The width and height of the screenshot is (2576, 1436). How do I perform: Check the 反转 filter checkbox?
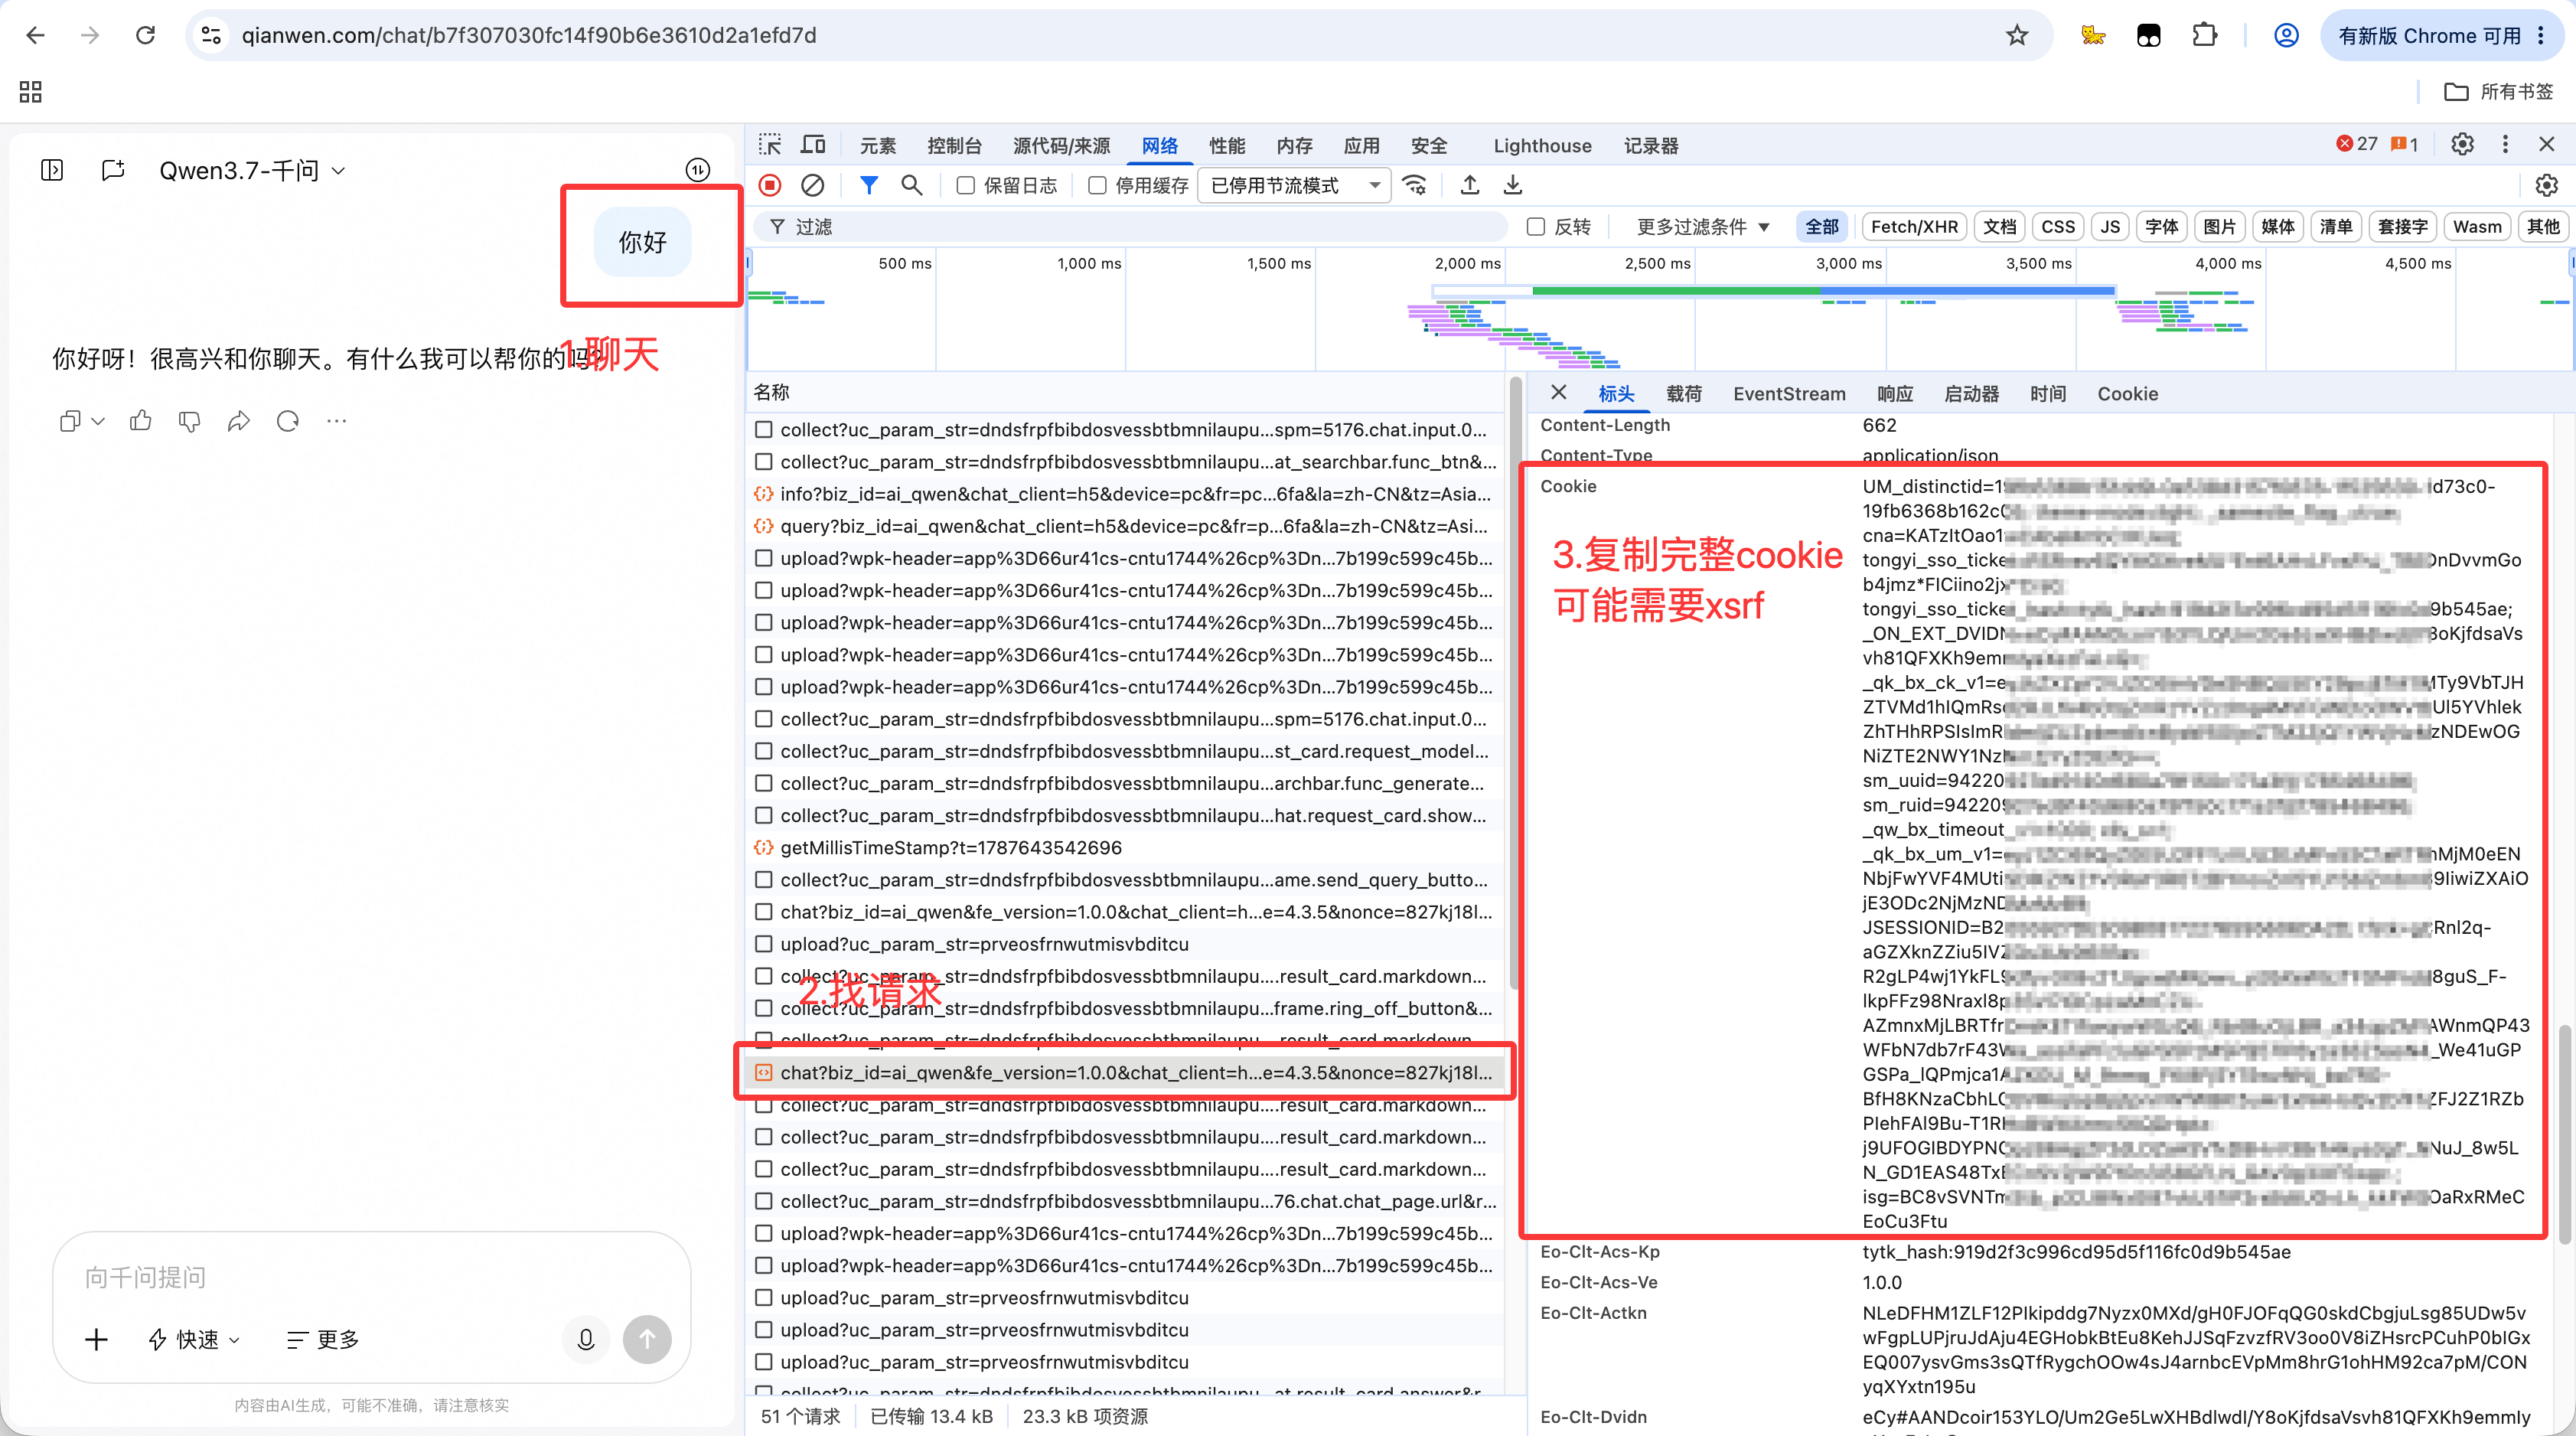[x=1536, y=227]
